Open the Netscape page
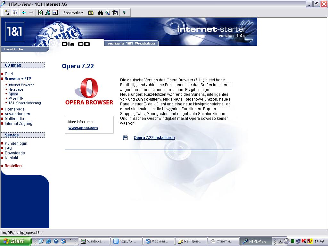 (x=16, y=89)
